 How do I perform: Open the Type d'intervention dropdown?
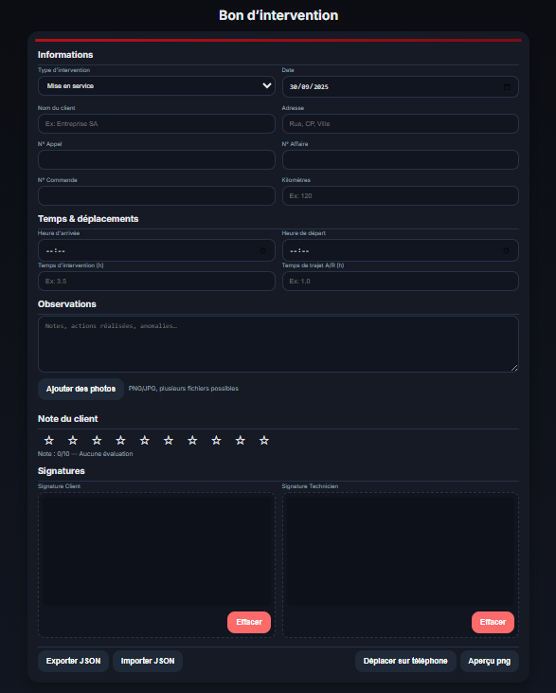(x=157, y=85)
